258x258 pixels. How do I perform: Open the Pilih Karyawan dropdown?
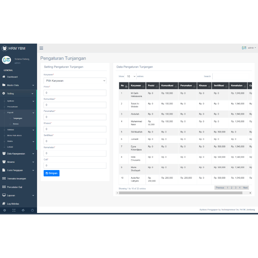tap(75, 81)
